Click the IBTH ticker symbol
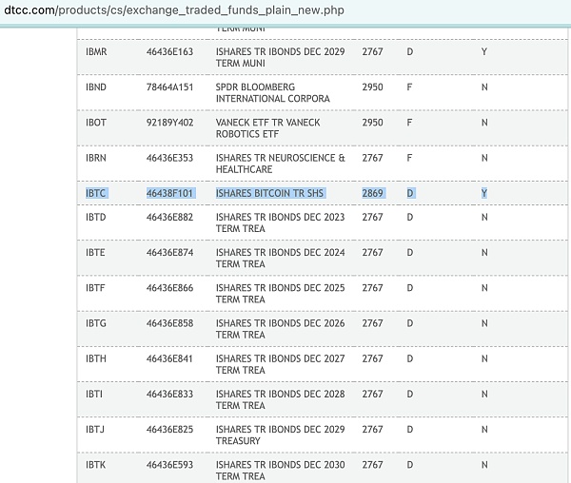The width and height of the screenshot is (571, 483). (96, 358)
